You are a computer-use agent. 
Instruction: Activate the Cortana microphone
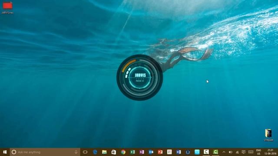pos(76,152)
